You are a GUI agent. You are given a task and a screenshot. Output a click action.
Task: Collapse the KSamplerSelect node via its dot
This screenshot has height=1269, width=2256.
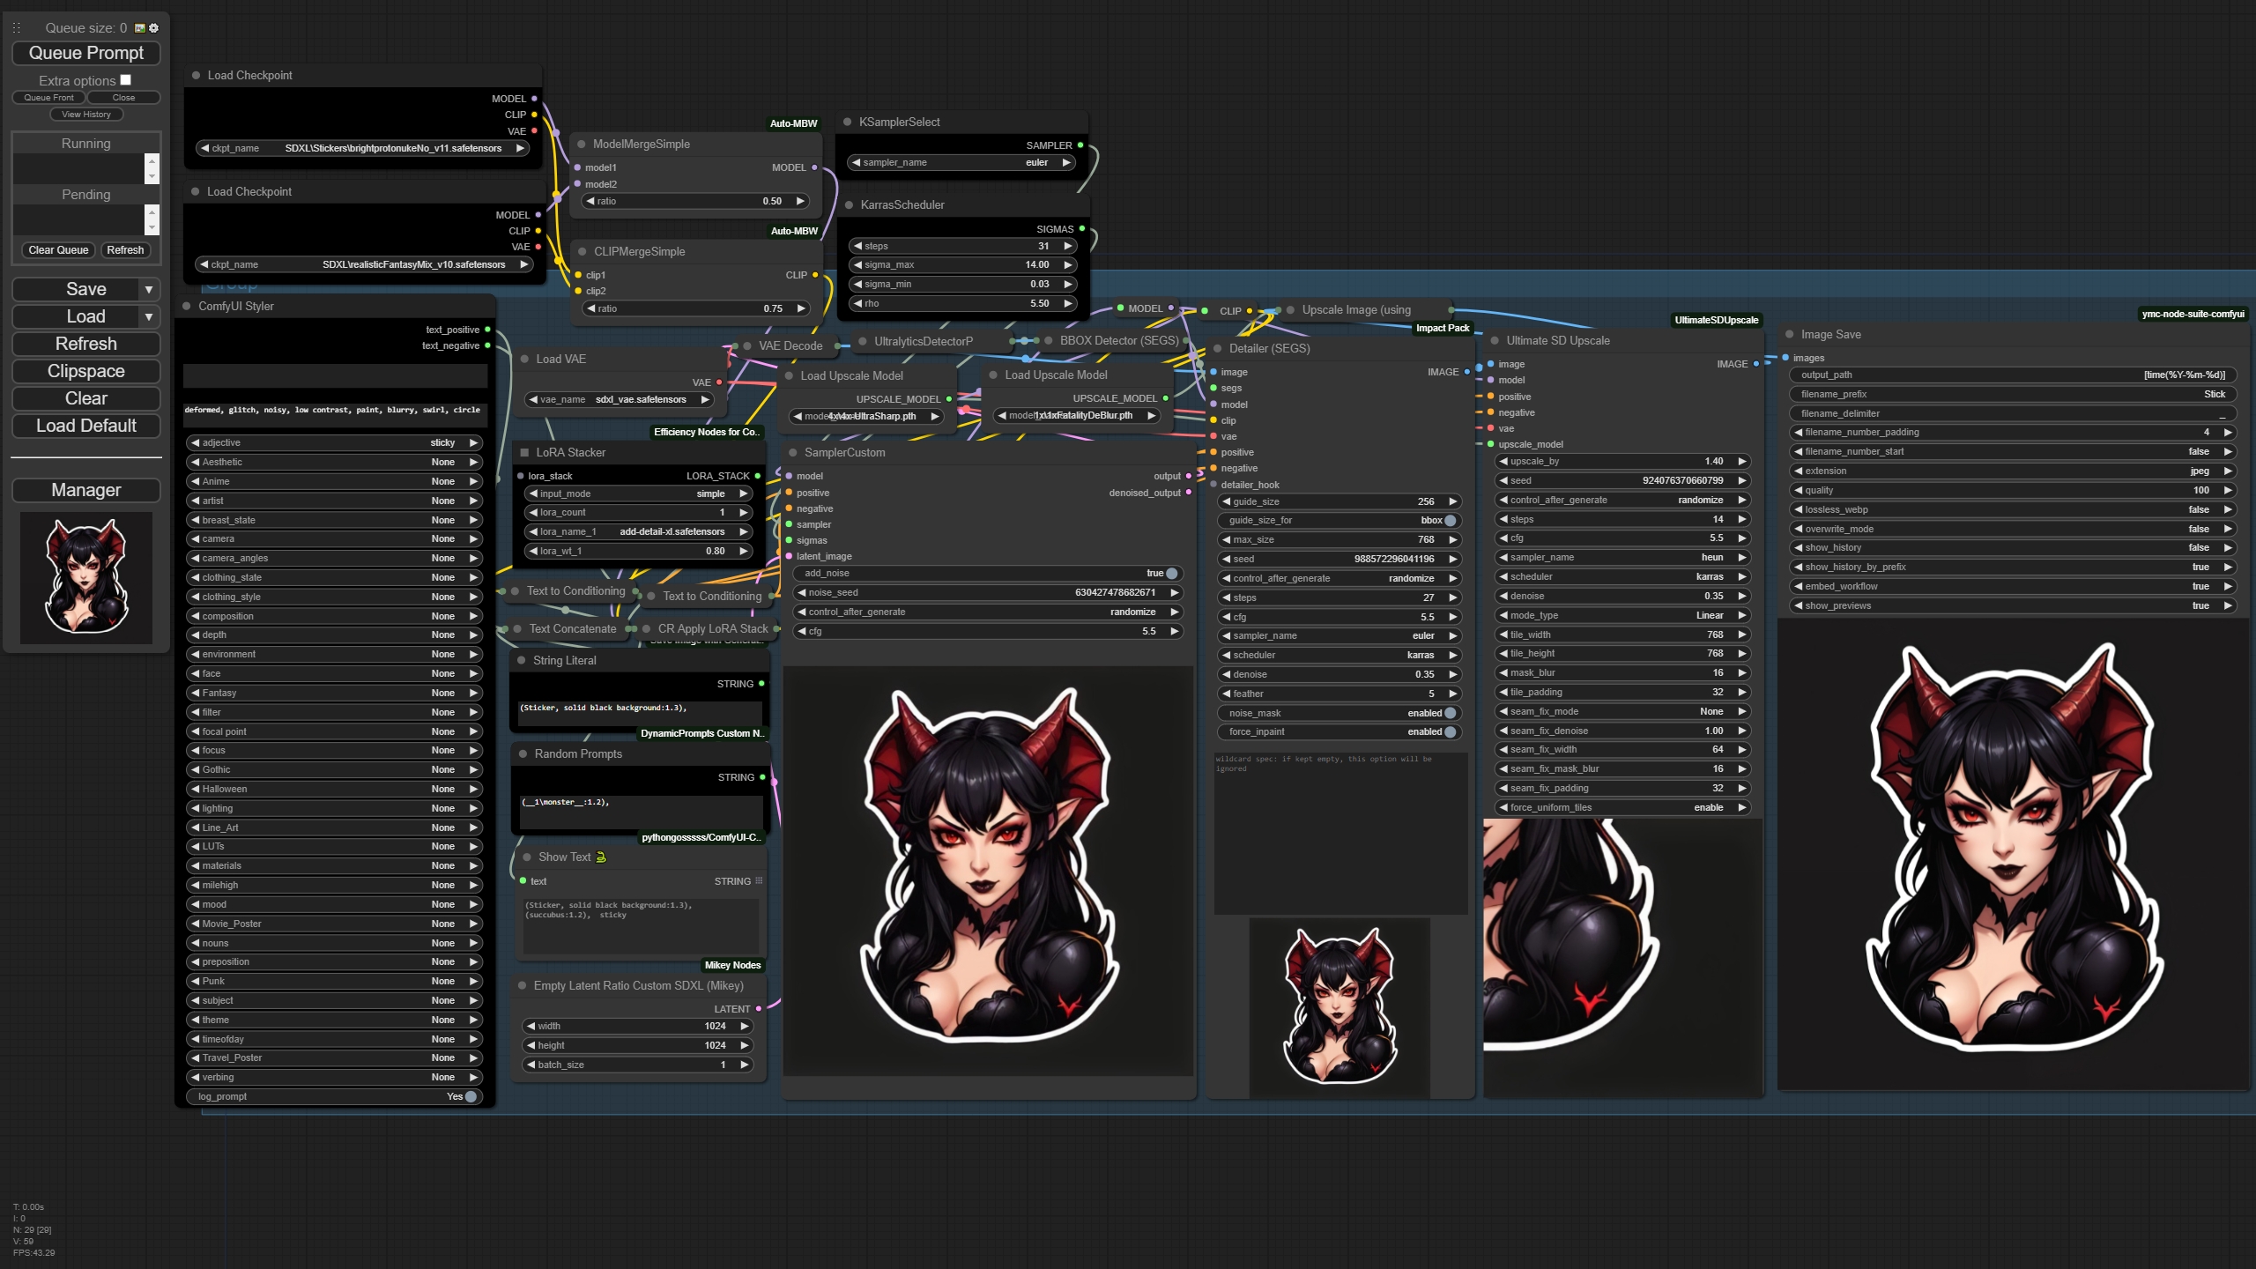pyautogui.click(x=847, y=122)
